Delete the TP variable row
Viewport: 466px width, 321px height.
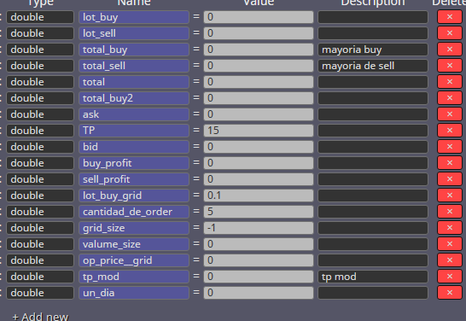coord(450,131)
